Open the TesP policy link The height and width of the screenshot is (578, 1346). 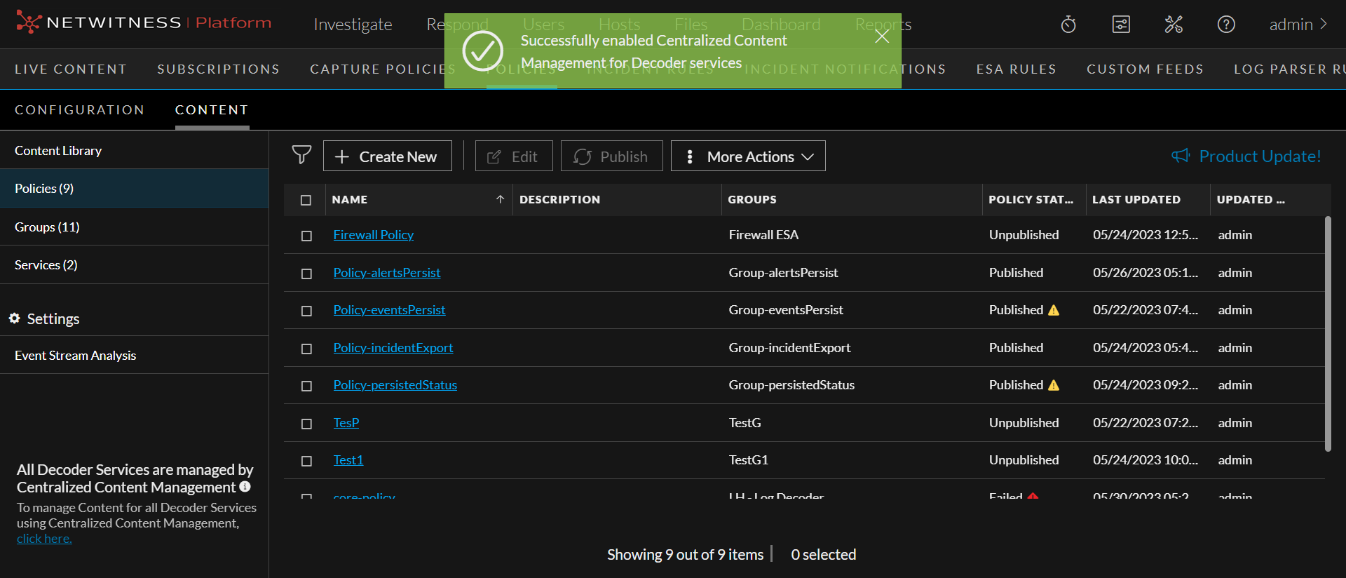[x=346, y=422]
